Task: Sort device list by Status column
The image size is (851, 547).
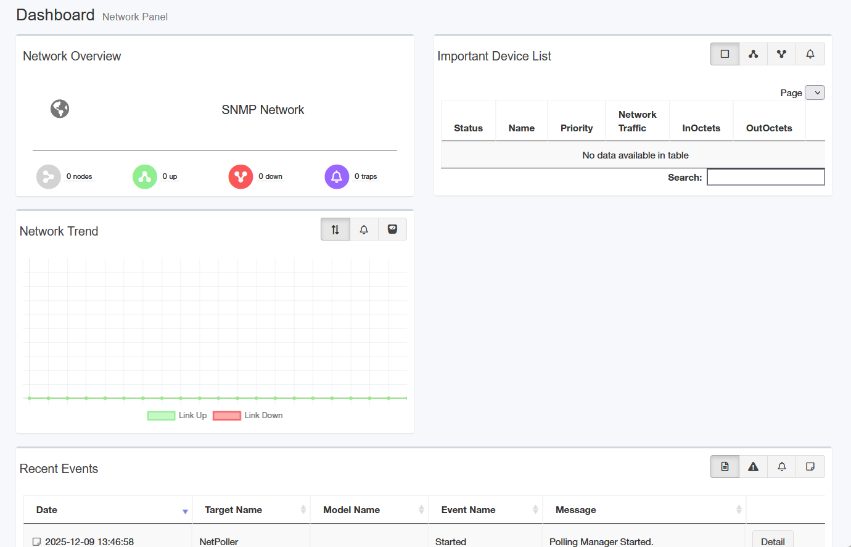Action: 468,121
